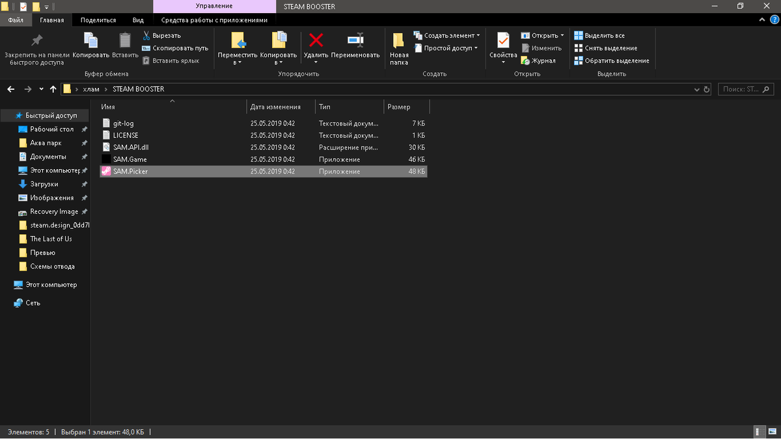Go forward with the right arrow
Viewport: 781px width, 439px height.
coord(27,89)
